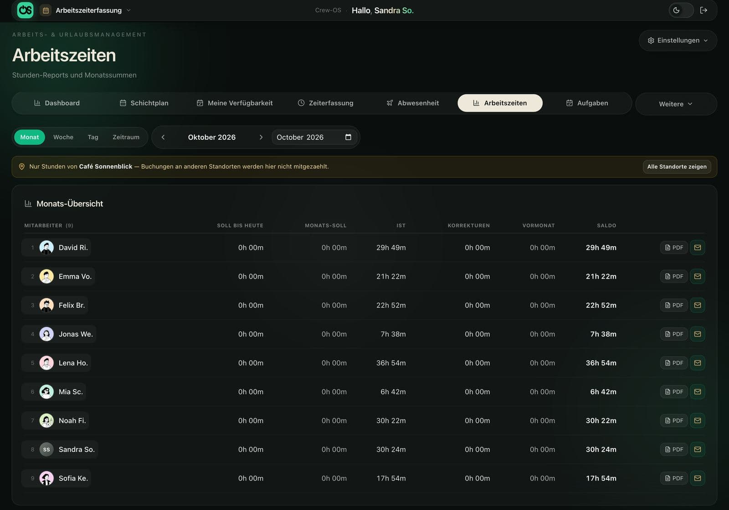Switch to Tag view
This screenshot has height=510, width=729.
tap(93, 137)
